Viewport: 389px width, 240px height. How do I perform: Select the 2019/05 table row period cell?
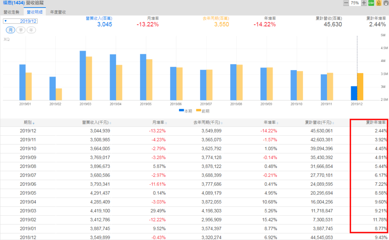coord(28,193)
